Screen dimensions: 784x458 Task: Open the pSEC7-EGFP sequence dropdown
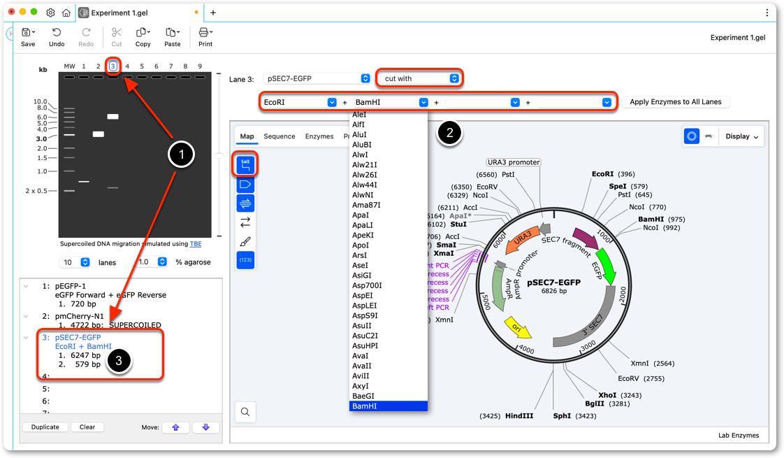317,78
